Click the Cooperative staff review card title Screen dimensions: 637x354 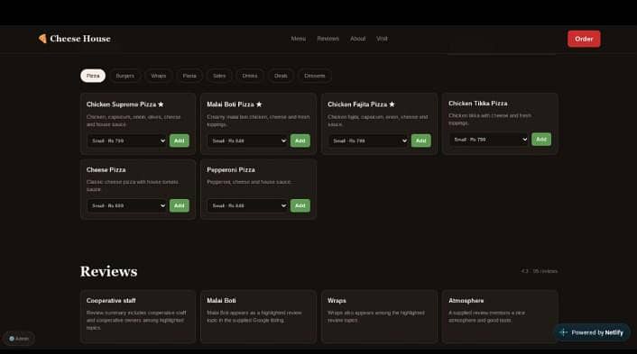click(x=111, y=301)
